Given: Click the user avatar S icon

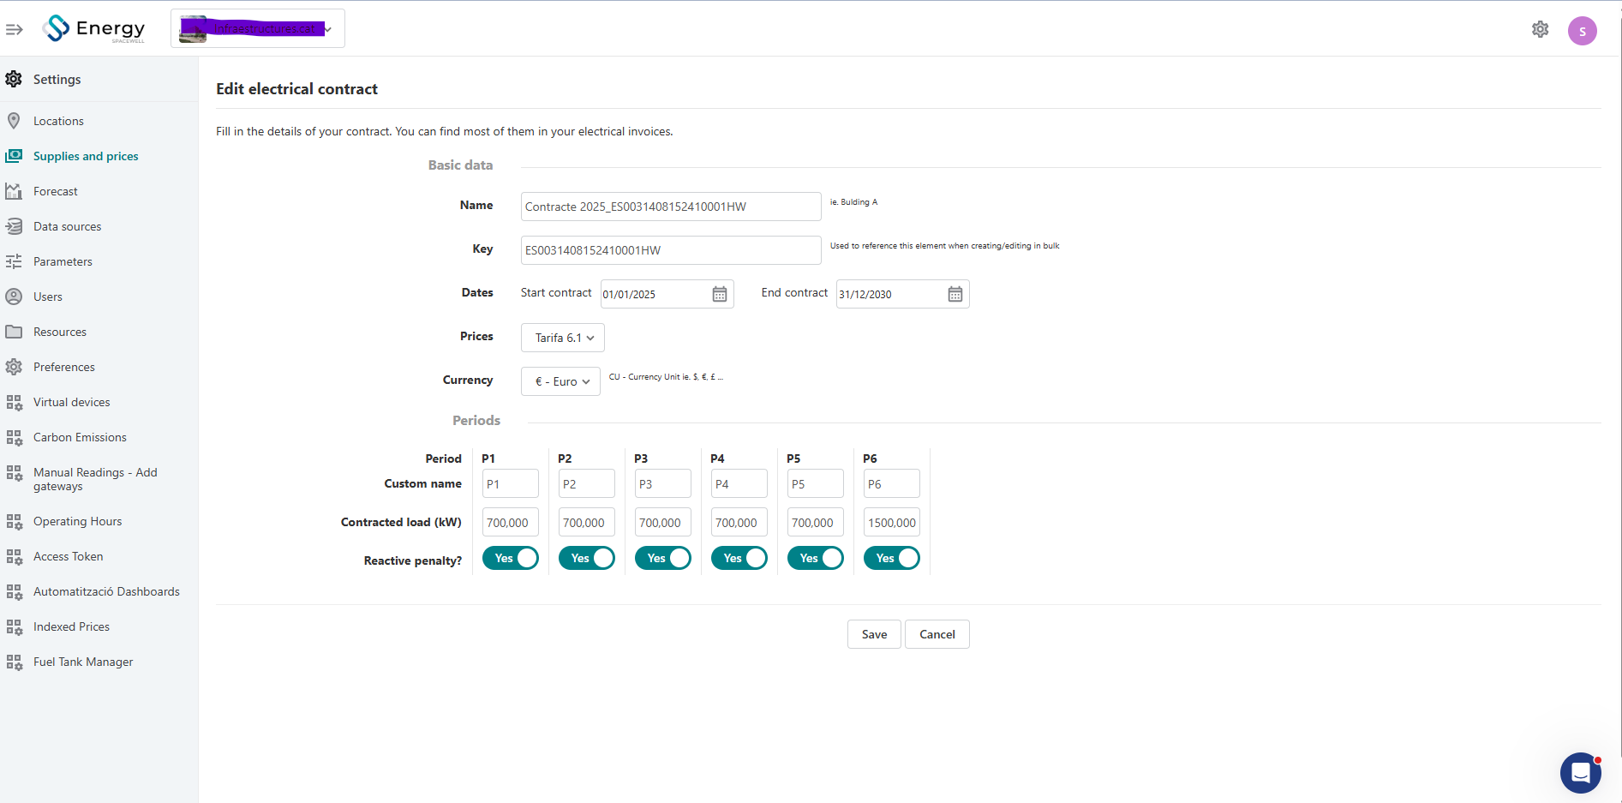Looking at the screenshot, I should [x=1582, y=31].
